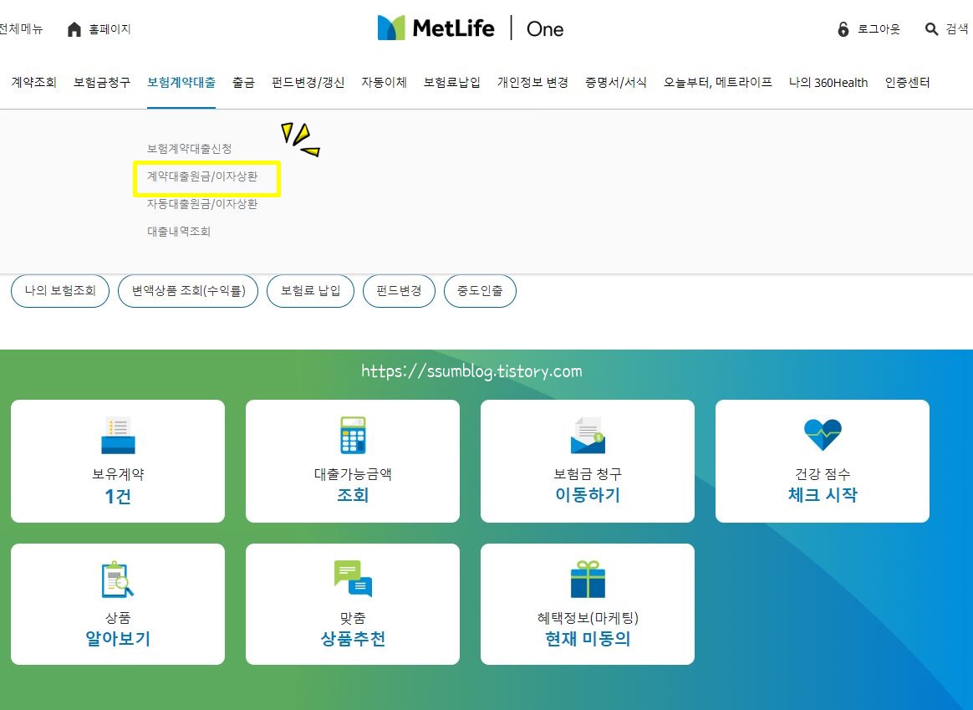Click 펀드변경 pill button
Screen dimensions: 973x710
pyautogui.click(x=399, y=290)
